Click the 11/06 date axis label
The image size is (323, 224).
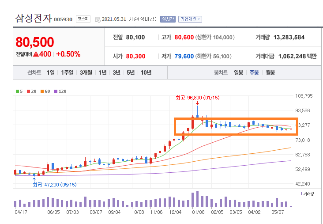pos(156,212)
